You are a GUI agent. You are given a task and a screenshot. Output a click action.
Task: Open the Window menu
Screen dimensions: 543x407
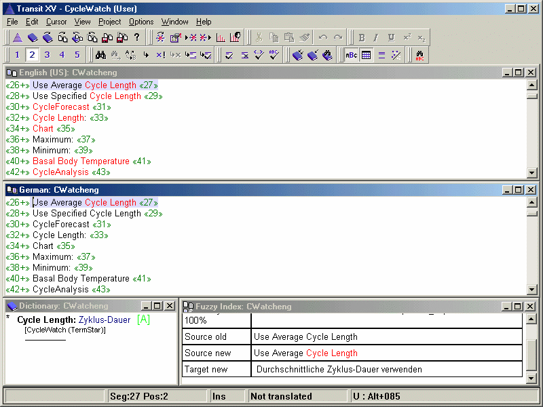(x=175, y=22)
